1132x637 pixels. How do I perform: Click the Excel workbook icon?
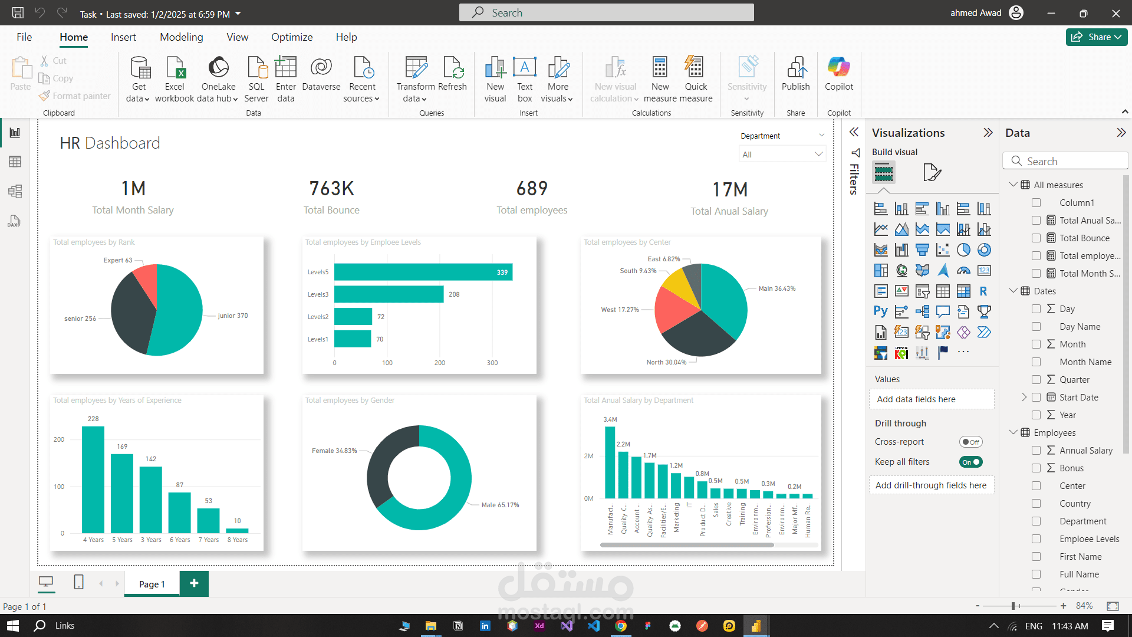tap(175, 68)
